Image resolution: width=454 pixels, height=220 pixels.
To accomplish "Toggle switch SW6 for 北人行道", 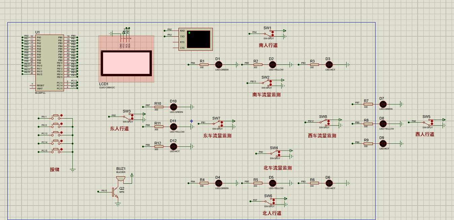I will pyautogui.click(x=269, y=201).
